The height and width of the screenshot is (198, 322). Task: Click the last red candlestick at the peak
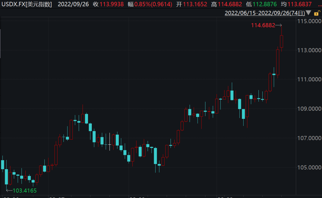(281, 41)
